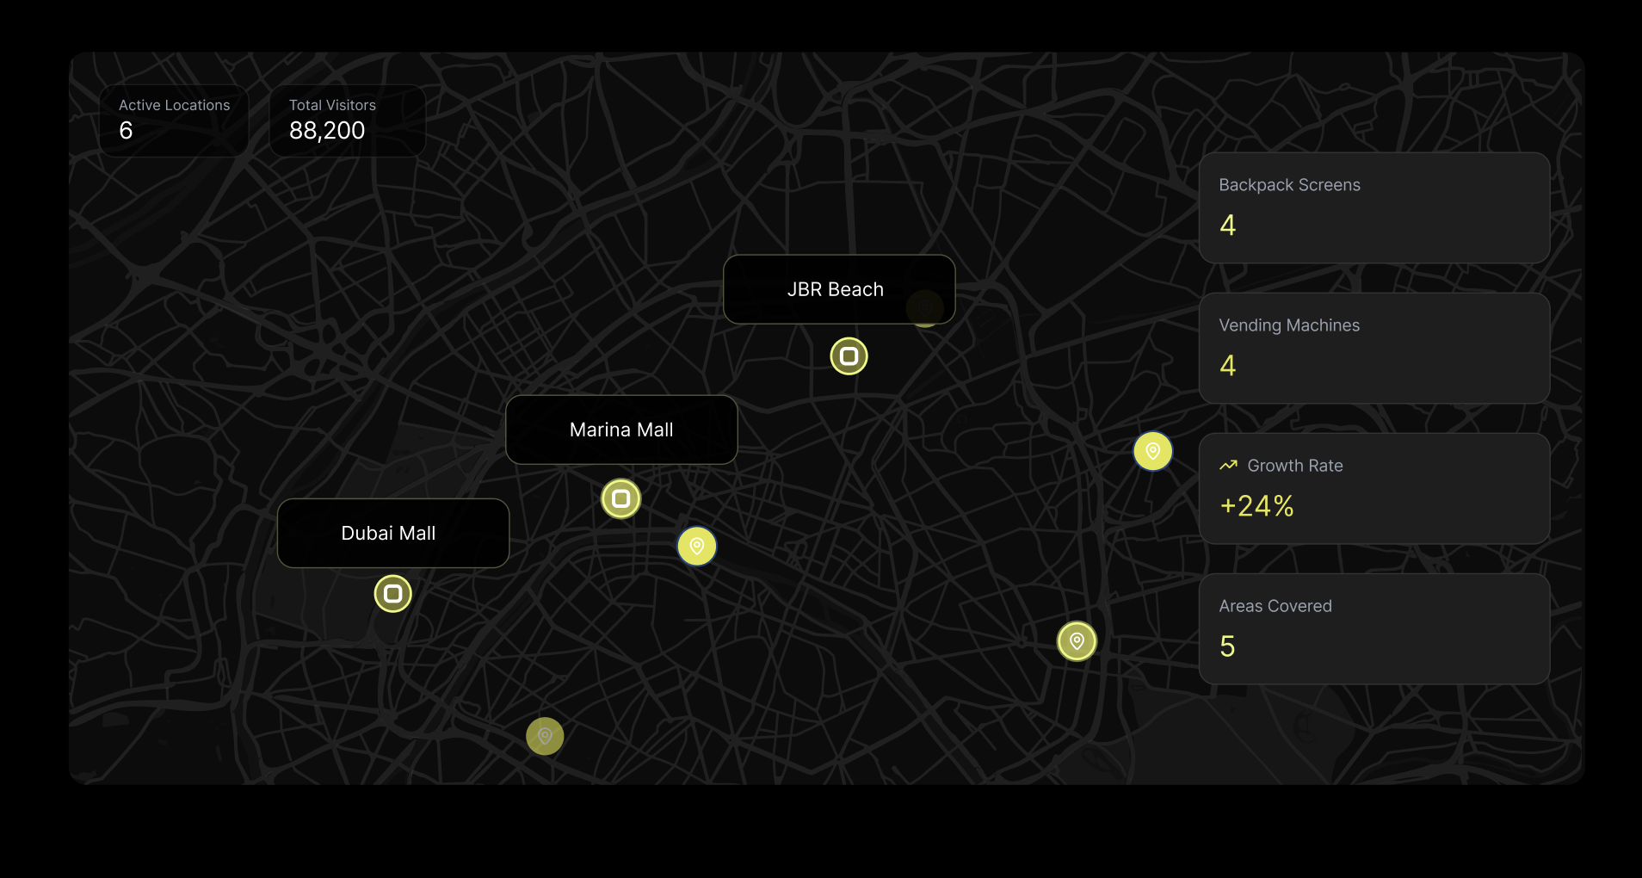Open the Marina Mall location label

point(620,430)
